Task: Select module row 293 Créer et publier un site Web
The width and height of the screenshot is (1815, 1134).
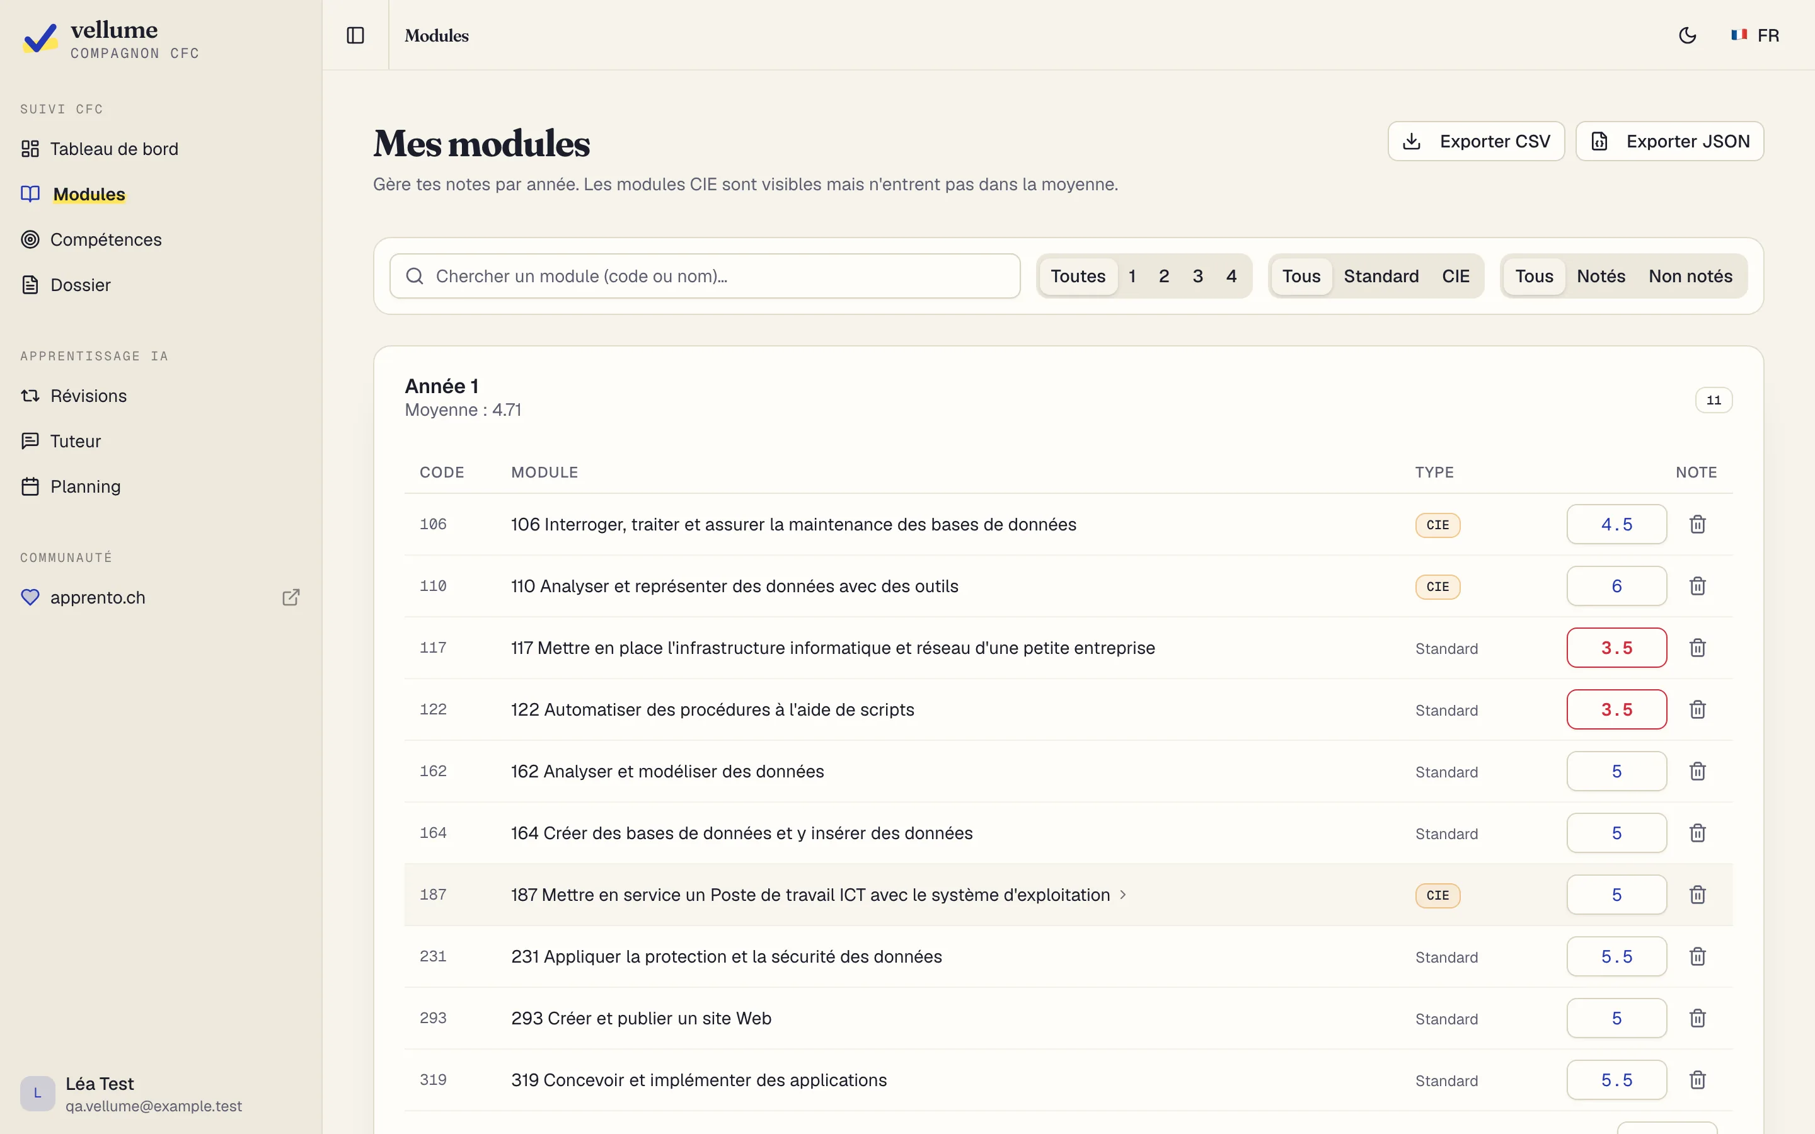Action: pyautogui.click(x=1068, y=1017)
